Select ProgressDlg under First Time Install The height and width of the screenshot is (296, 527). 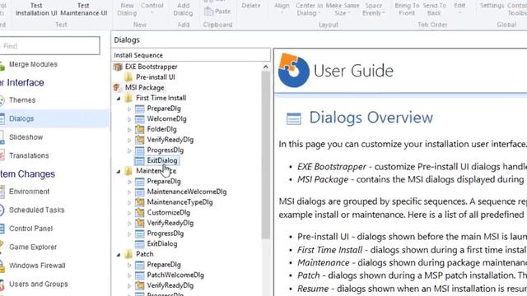[x=165, y=150]
